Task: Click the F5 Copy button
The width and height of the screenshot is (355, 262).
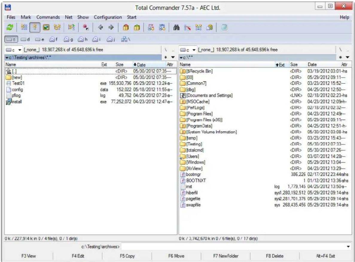Action: click(127, 256)
